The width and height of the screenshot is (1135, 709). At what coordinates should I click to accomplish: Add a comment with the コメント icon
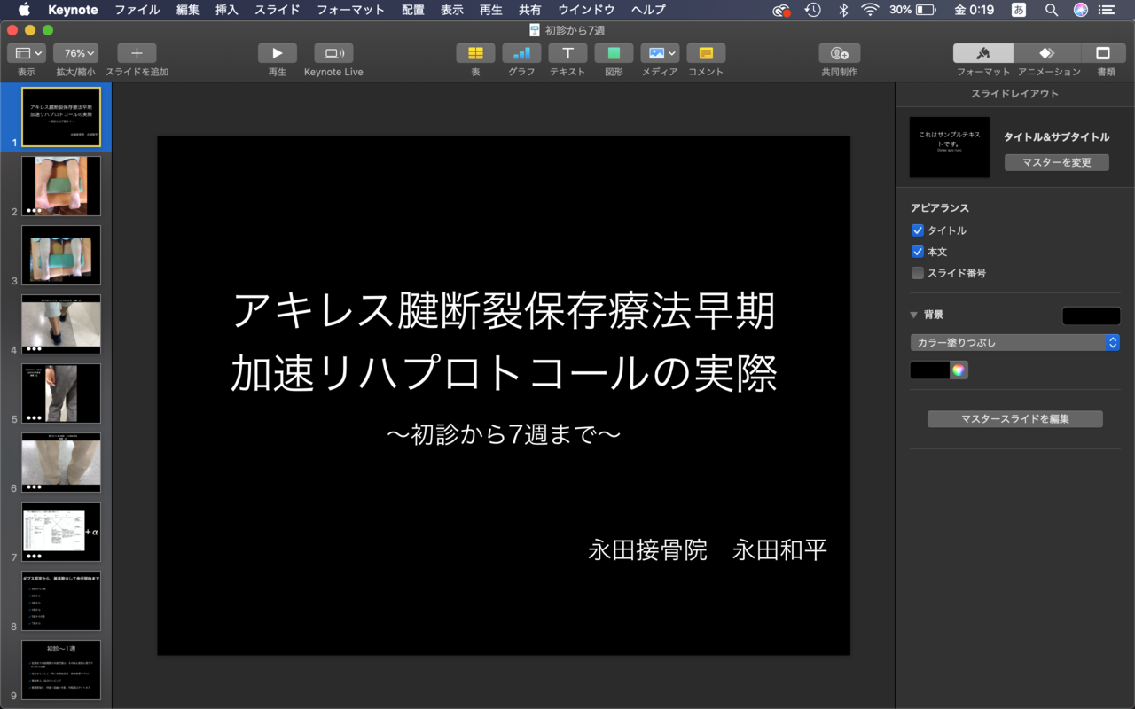click(x=706, y=53)
